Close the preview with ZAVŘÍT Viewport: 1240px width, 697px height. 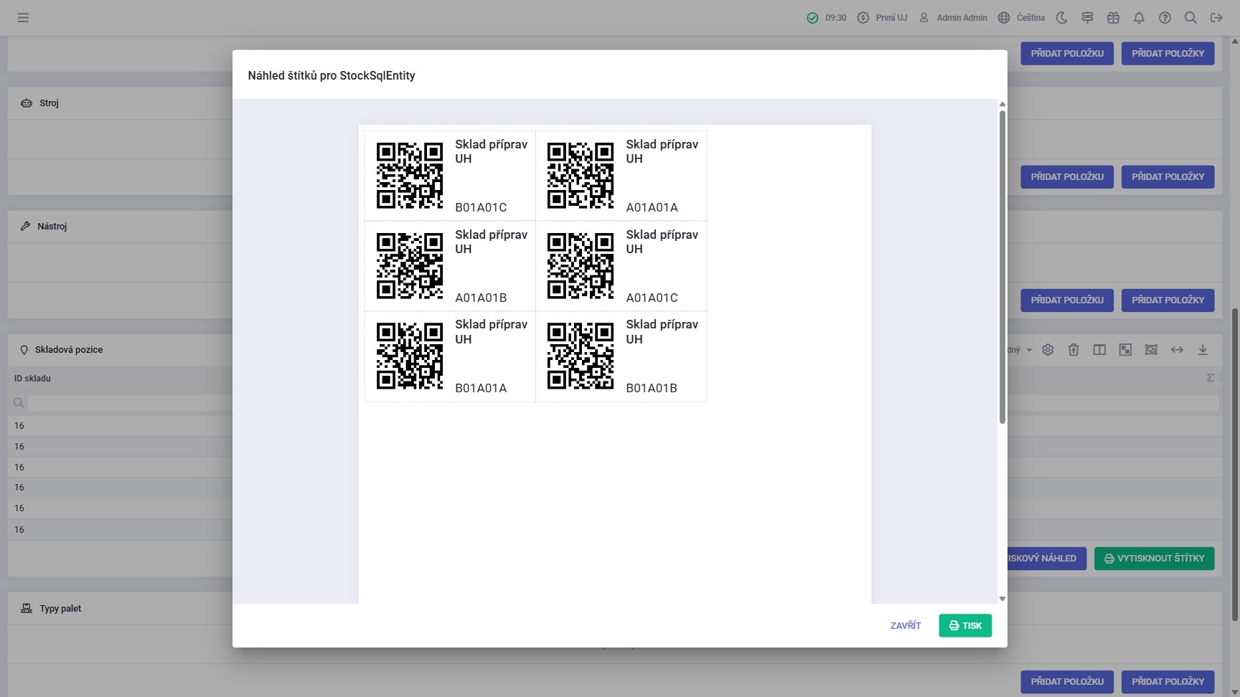click(905, 625)
